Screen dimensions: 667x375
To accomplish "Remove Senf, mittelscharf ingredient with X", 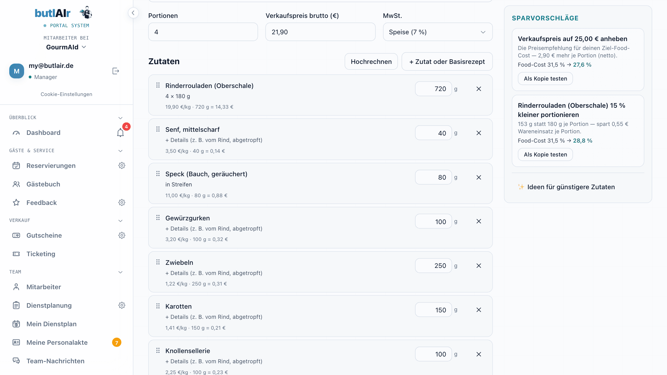I will (x=479, y=133).
